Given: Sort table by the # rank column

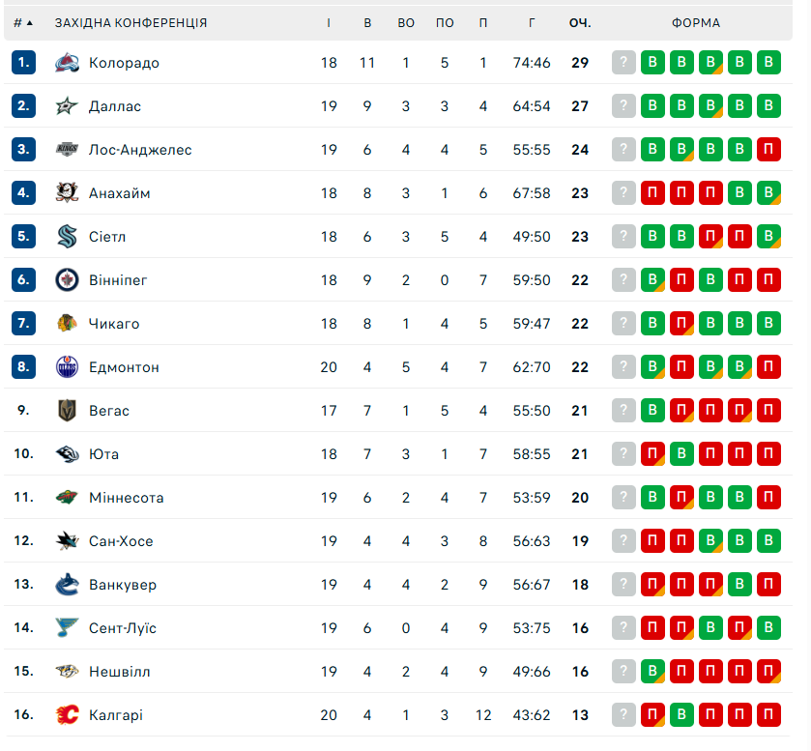Looking at the screenshot, I should [23, 22].
